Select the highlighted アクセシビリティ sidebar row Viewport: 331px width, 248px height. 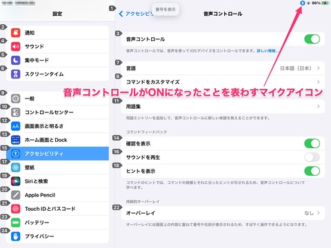pos(57,154)
